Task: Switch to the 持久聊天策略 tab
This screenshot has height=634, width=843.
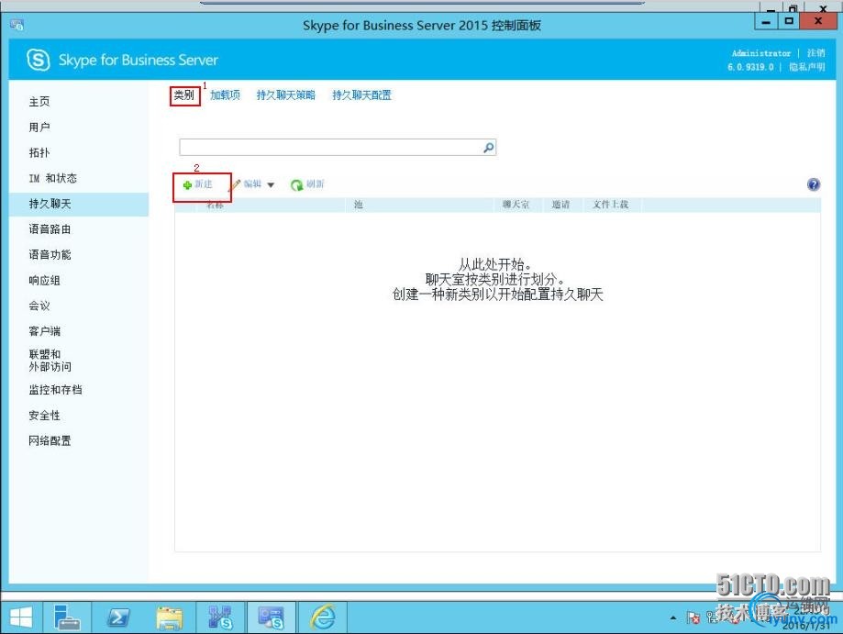Action: click(x=285, y=95)
